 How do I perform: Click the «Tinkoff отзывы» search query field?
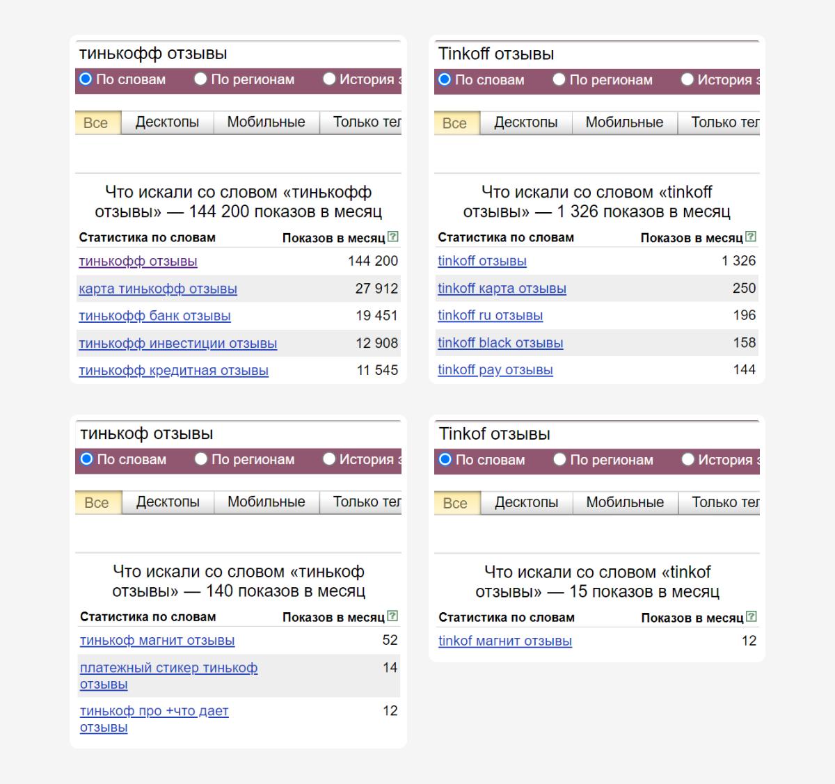point(596,54)
